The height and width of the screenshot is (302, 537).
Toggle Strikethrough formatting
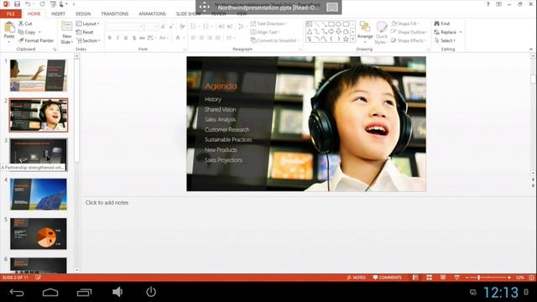tap(142, 38)
